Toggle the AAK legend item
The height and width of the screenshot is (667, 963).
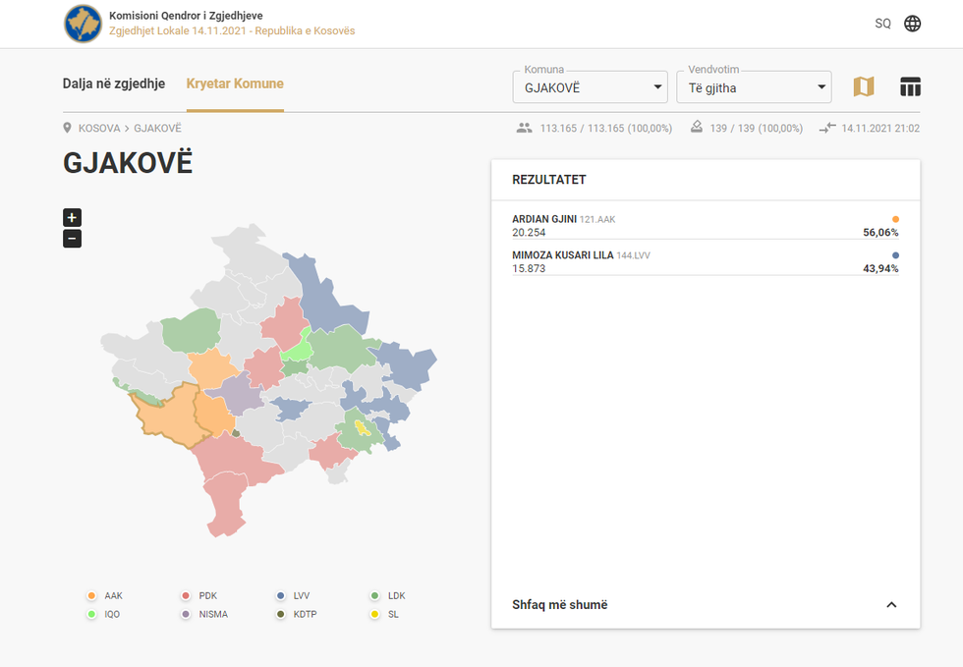(105, 595)
